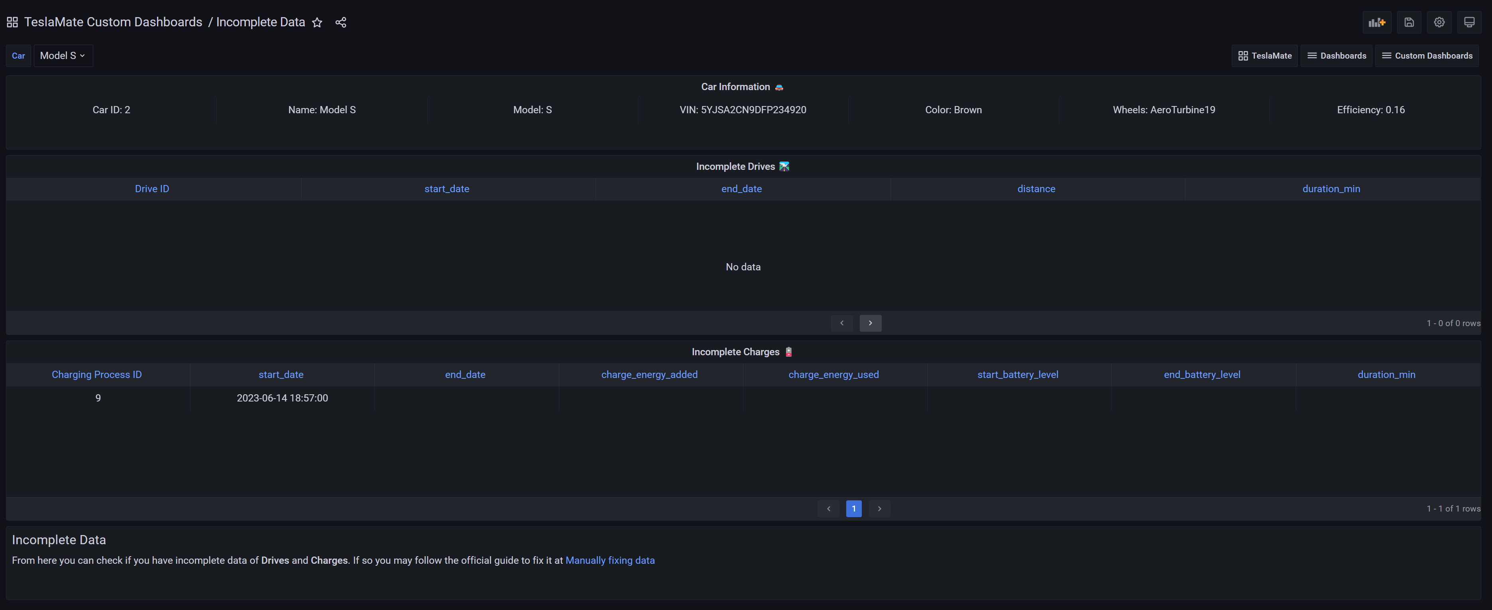This screenshot has height=610, width=1492.
Task: Open the dashboard grid search icon
Action: click(12, 23)
